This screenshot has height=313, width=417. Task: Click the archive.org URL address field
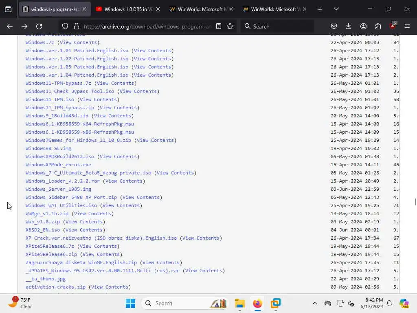pyautogui.click(x=147, y=26)
